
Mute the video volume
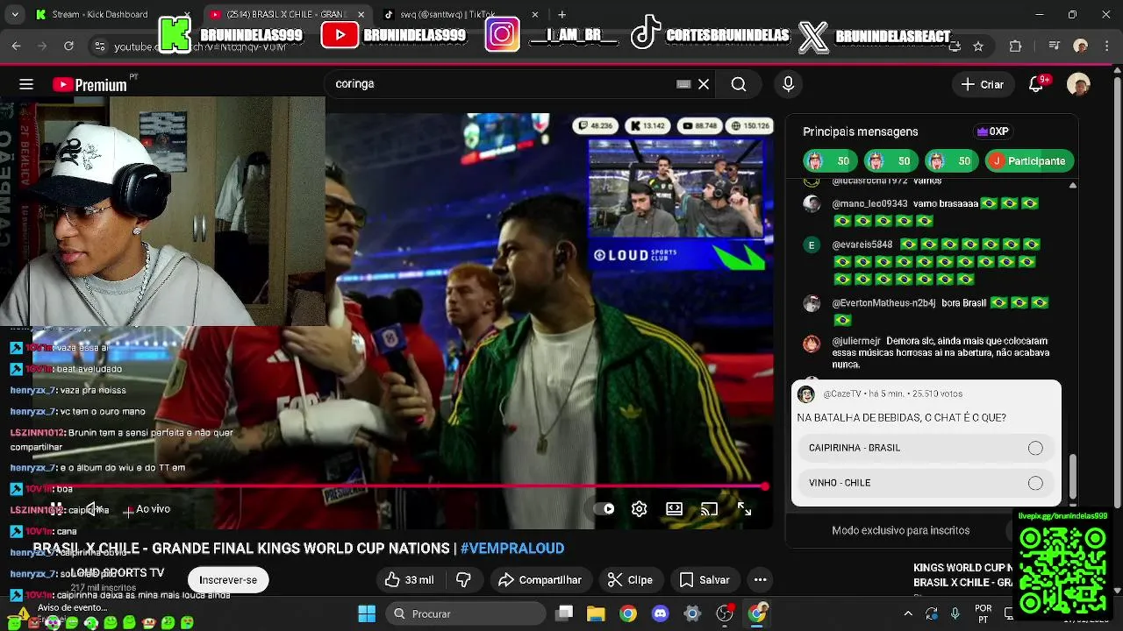click(x=94, y=509)
